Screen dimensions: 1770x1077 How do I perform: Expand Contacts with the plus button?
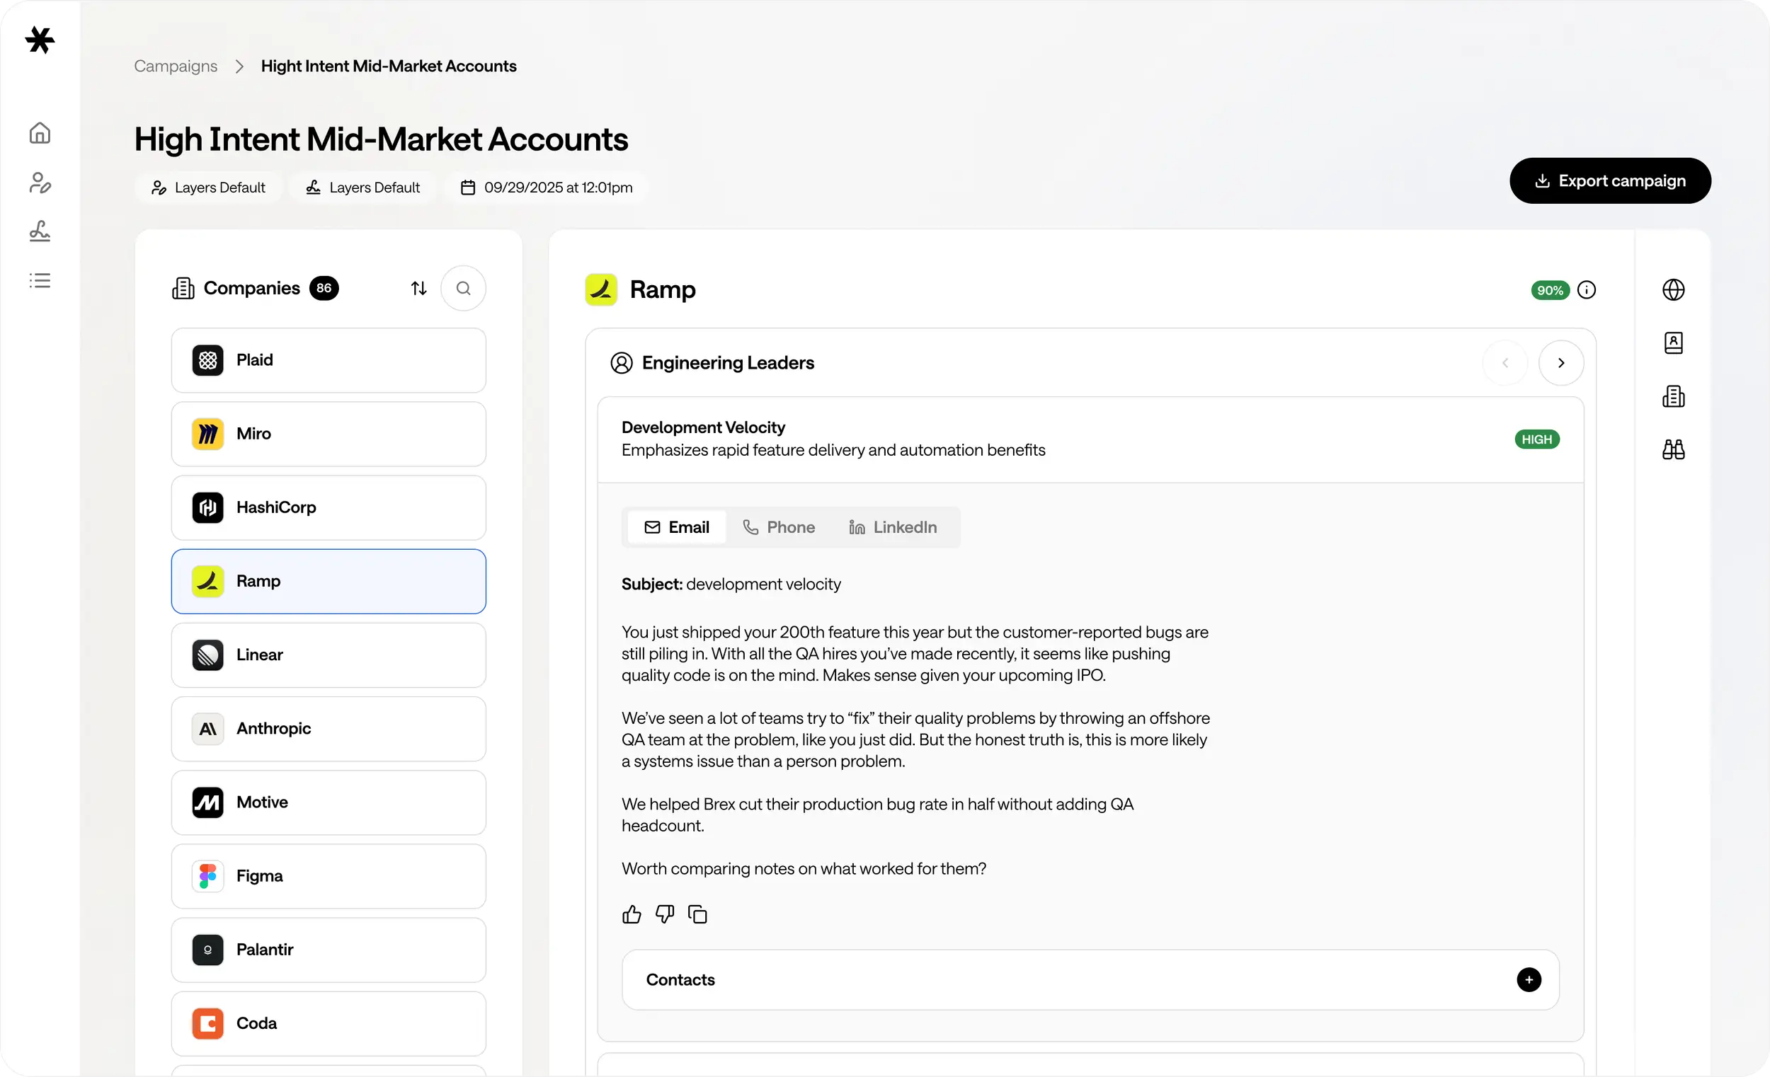pos(1529,979)
